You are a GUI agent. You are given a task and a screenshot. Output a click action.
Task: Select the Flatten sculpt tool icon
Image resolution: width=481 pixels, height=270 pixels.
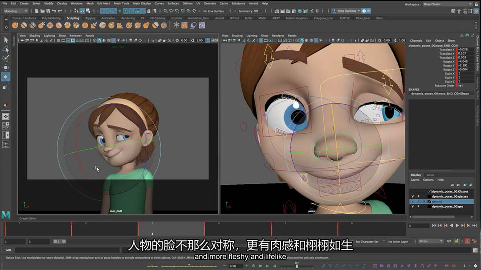point(59,25)
